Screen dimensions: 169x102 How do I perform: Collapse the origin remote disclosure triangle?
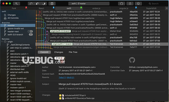2,42
